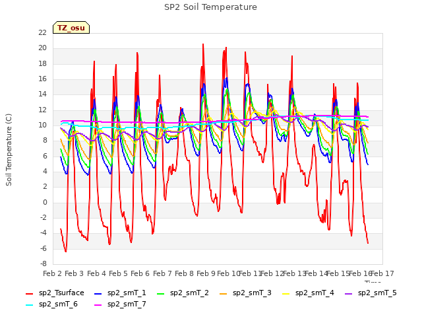Click the red sp2_Tsurface legend swatch
This screenshot has height=317, width=422.
coord(29,293)
